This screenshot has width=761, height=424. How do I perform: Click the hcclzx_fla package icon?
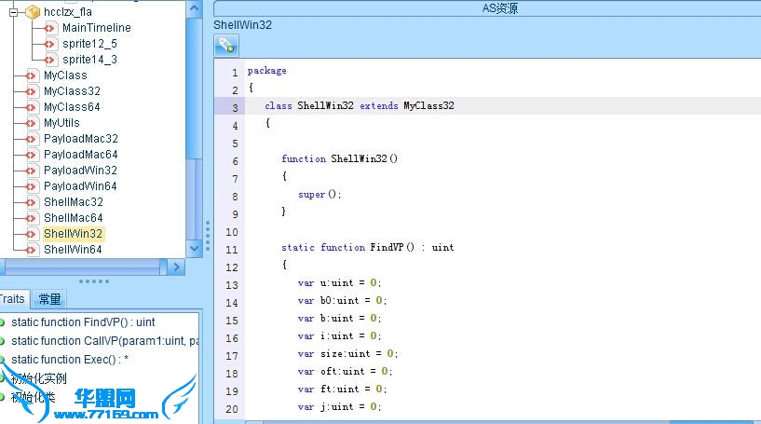point(33,12)
